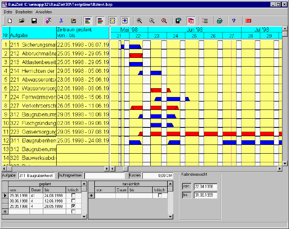Open the Ansichten menu
The image size is (289, 229).
[x=44, y=12]
